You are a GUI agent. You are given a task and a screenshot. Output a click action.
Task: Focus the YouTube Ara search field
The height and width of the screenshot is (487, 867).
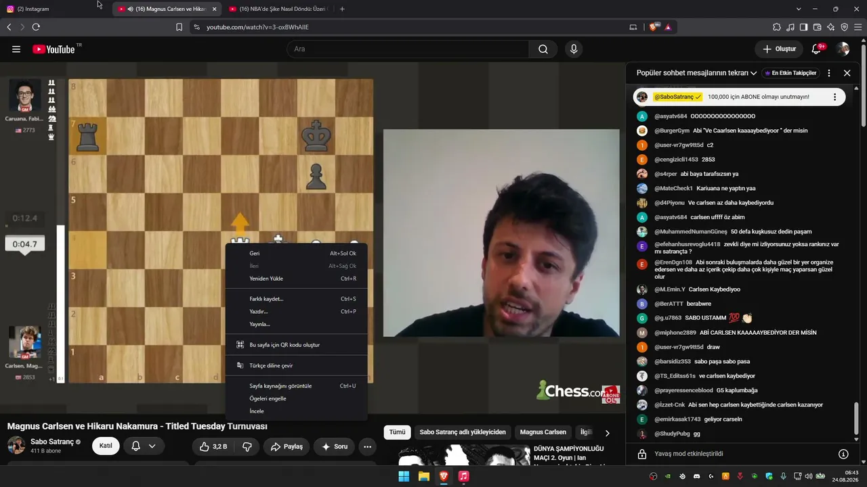point(408,49)
